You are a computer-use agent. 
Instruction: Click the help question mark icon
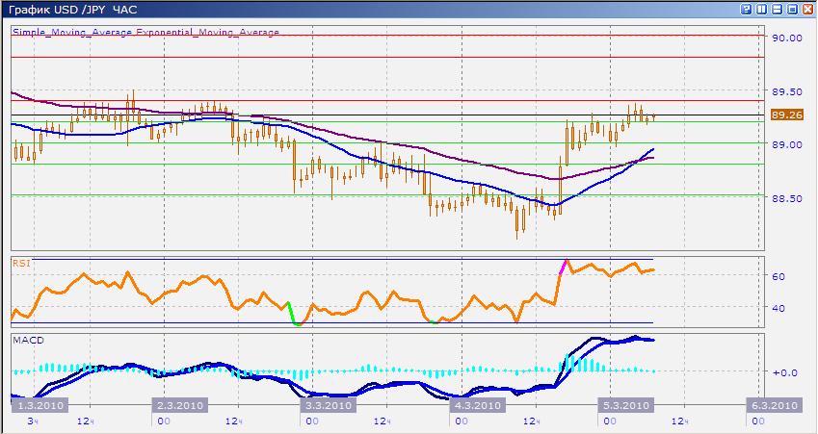[747, 9]
